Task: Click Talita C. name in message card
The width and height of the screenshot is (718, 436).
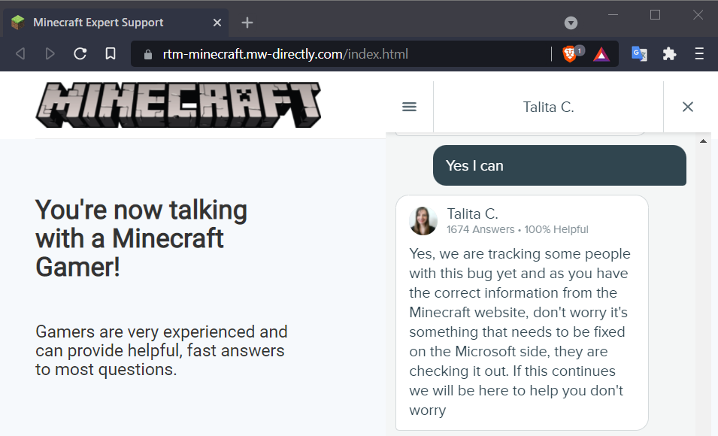Action: coord(472,214)
